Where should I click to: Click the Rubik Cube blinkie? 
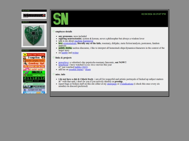point(34,75)
